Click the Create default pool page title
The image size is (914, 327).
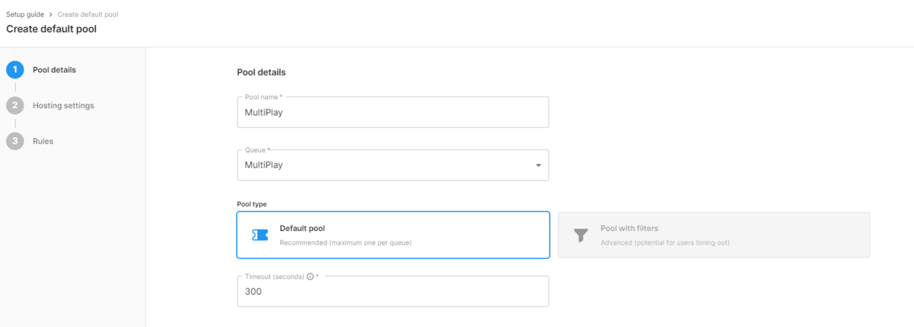pyautogui.click(x=51, y=29)
